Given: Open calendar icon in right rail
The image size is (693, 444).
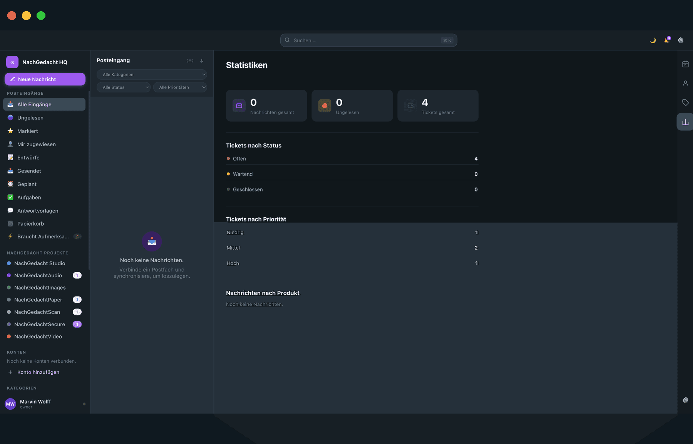Looking at the screenshot, I should coord(685,64).
